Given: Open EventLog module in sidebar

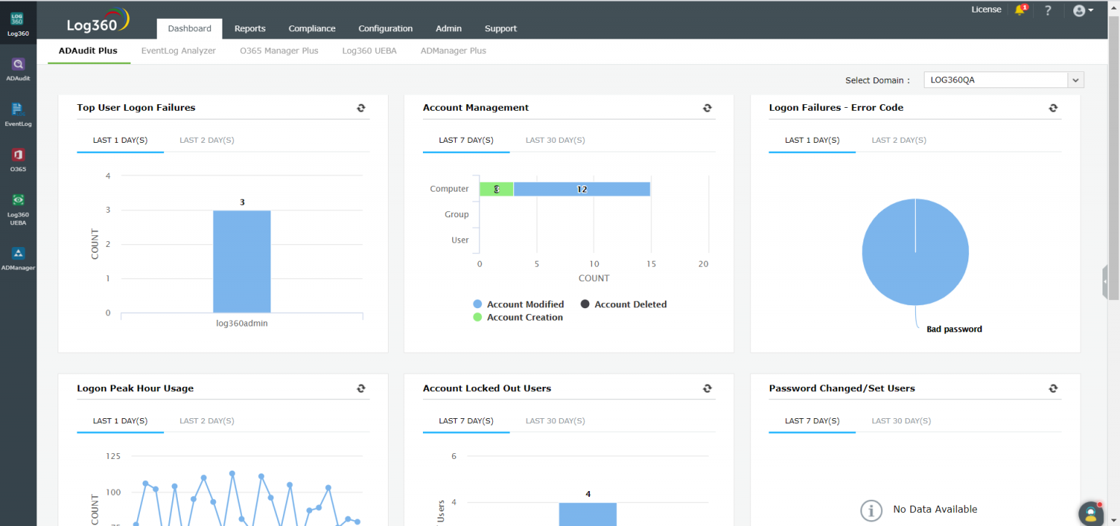Looking at the screenshot, I should pyautogui.click(x=18, y=113).
